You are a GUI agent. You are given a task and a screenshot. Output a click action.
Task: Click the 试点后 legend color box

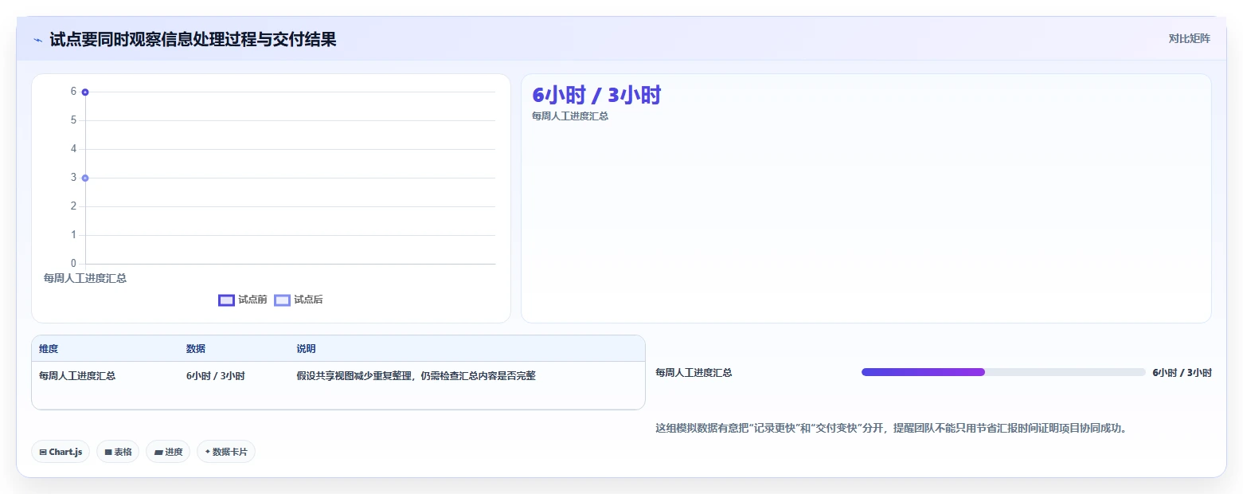282,300
